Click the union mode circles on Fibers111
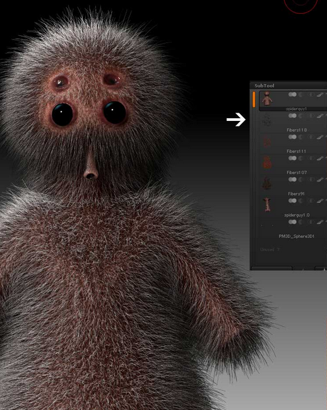The image size is (327, 410). click(292, 137)
